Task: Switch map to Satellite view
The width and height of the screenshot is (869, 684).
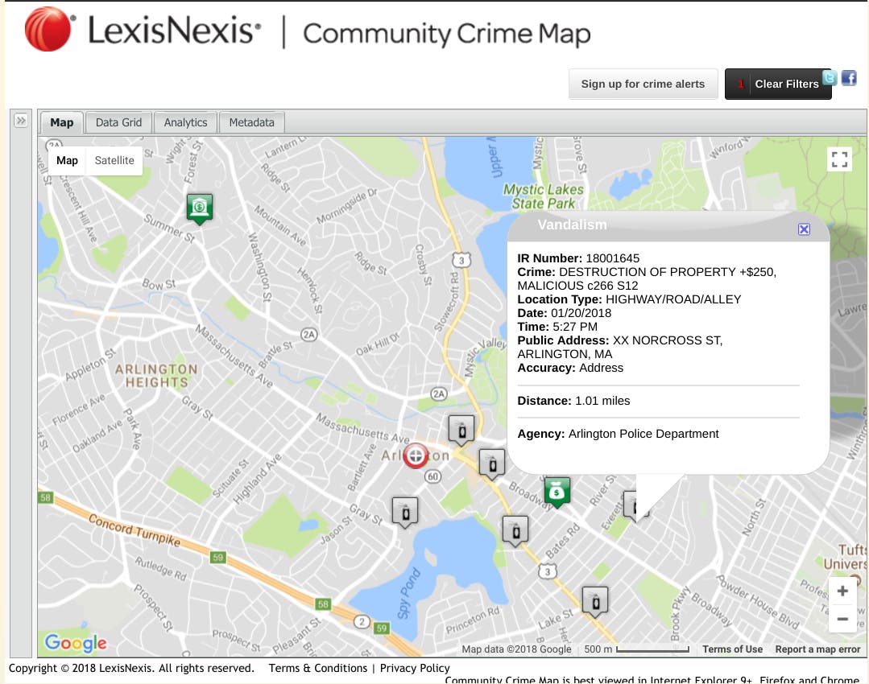Action: pos(114,161)
